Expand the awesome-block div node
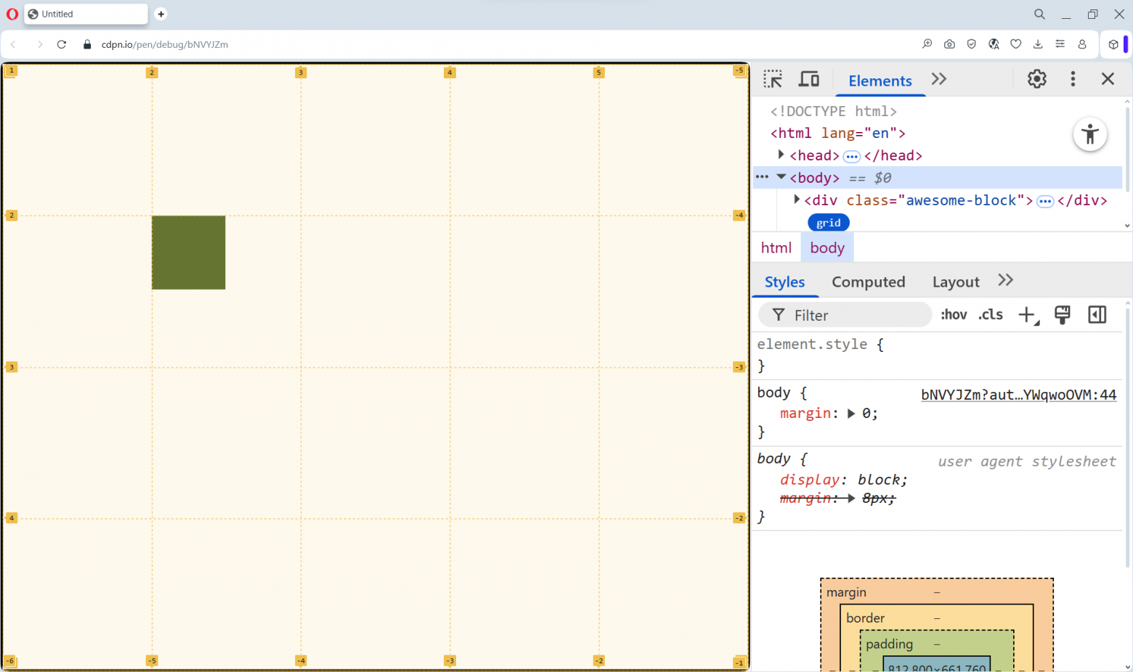The image size is (1133, 672). [x=797, y=200]
